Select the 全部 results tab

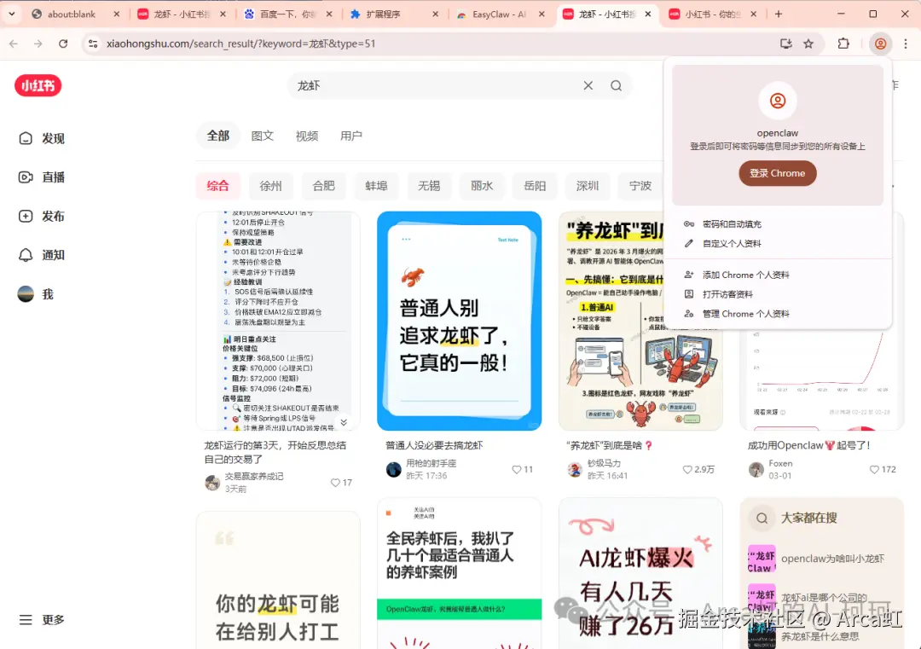click(x=218, y=136)
